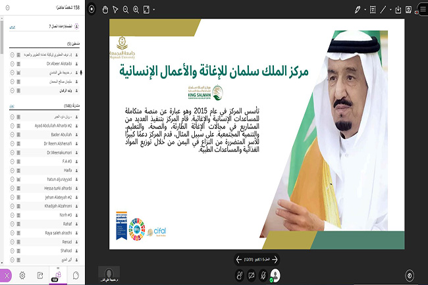Viewport: 428px width, 285px height.
Task: Open attendee controls for Ayad Abdullah Alharbi #2
Action: tap(13, 126)
